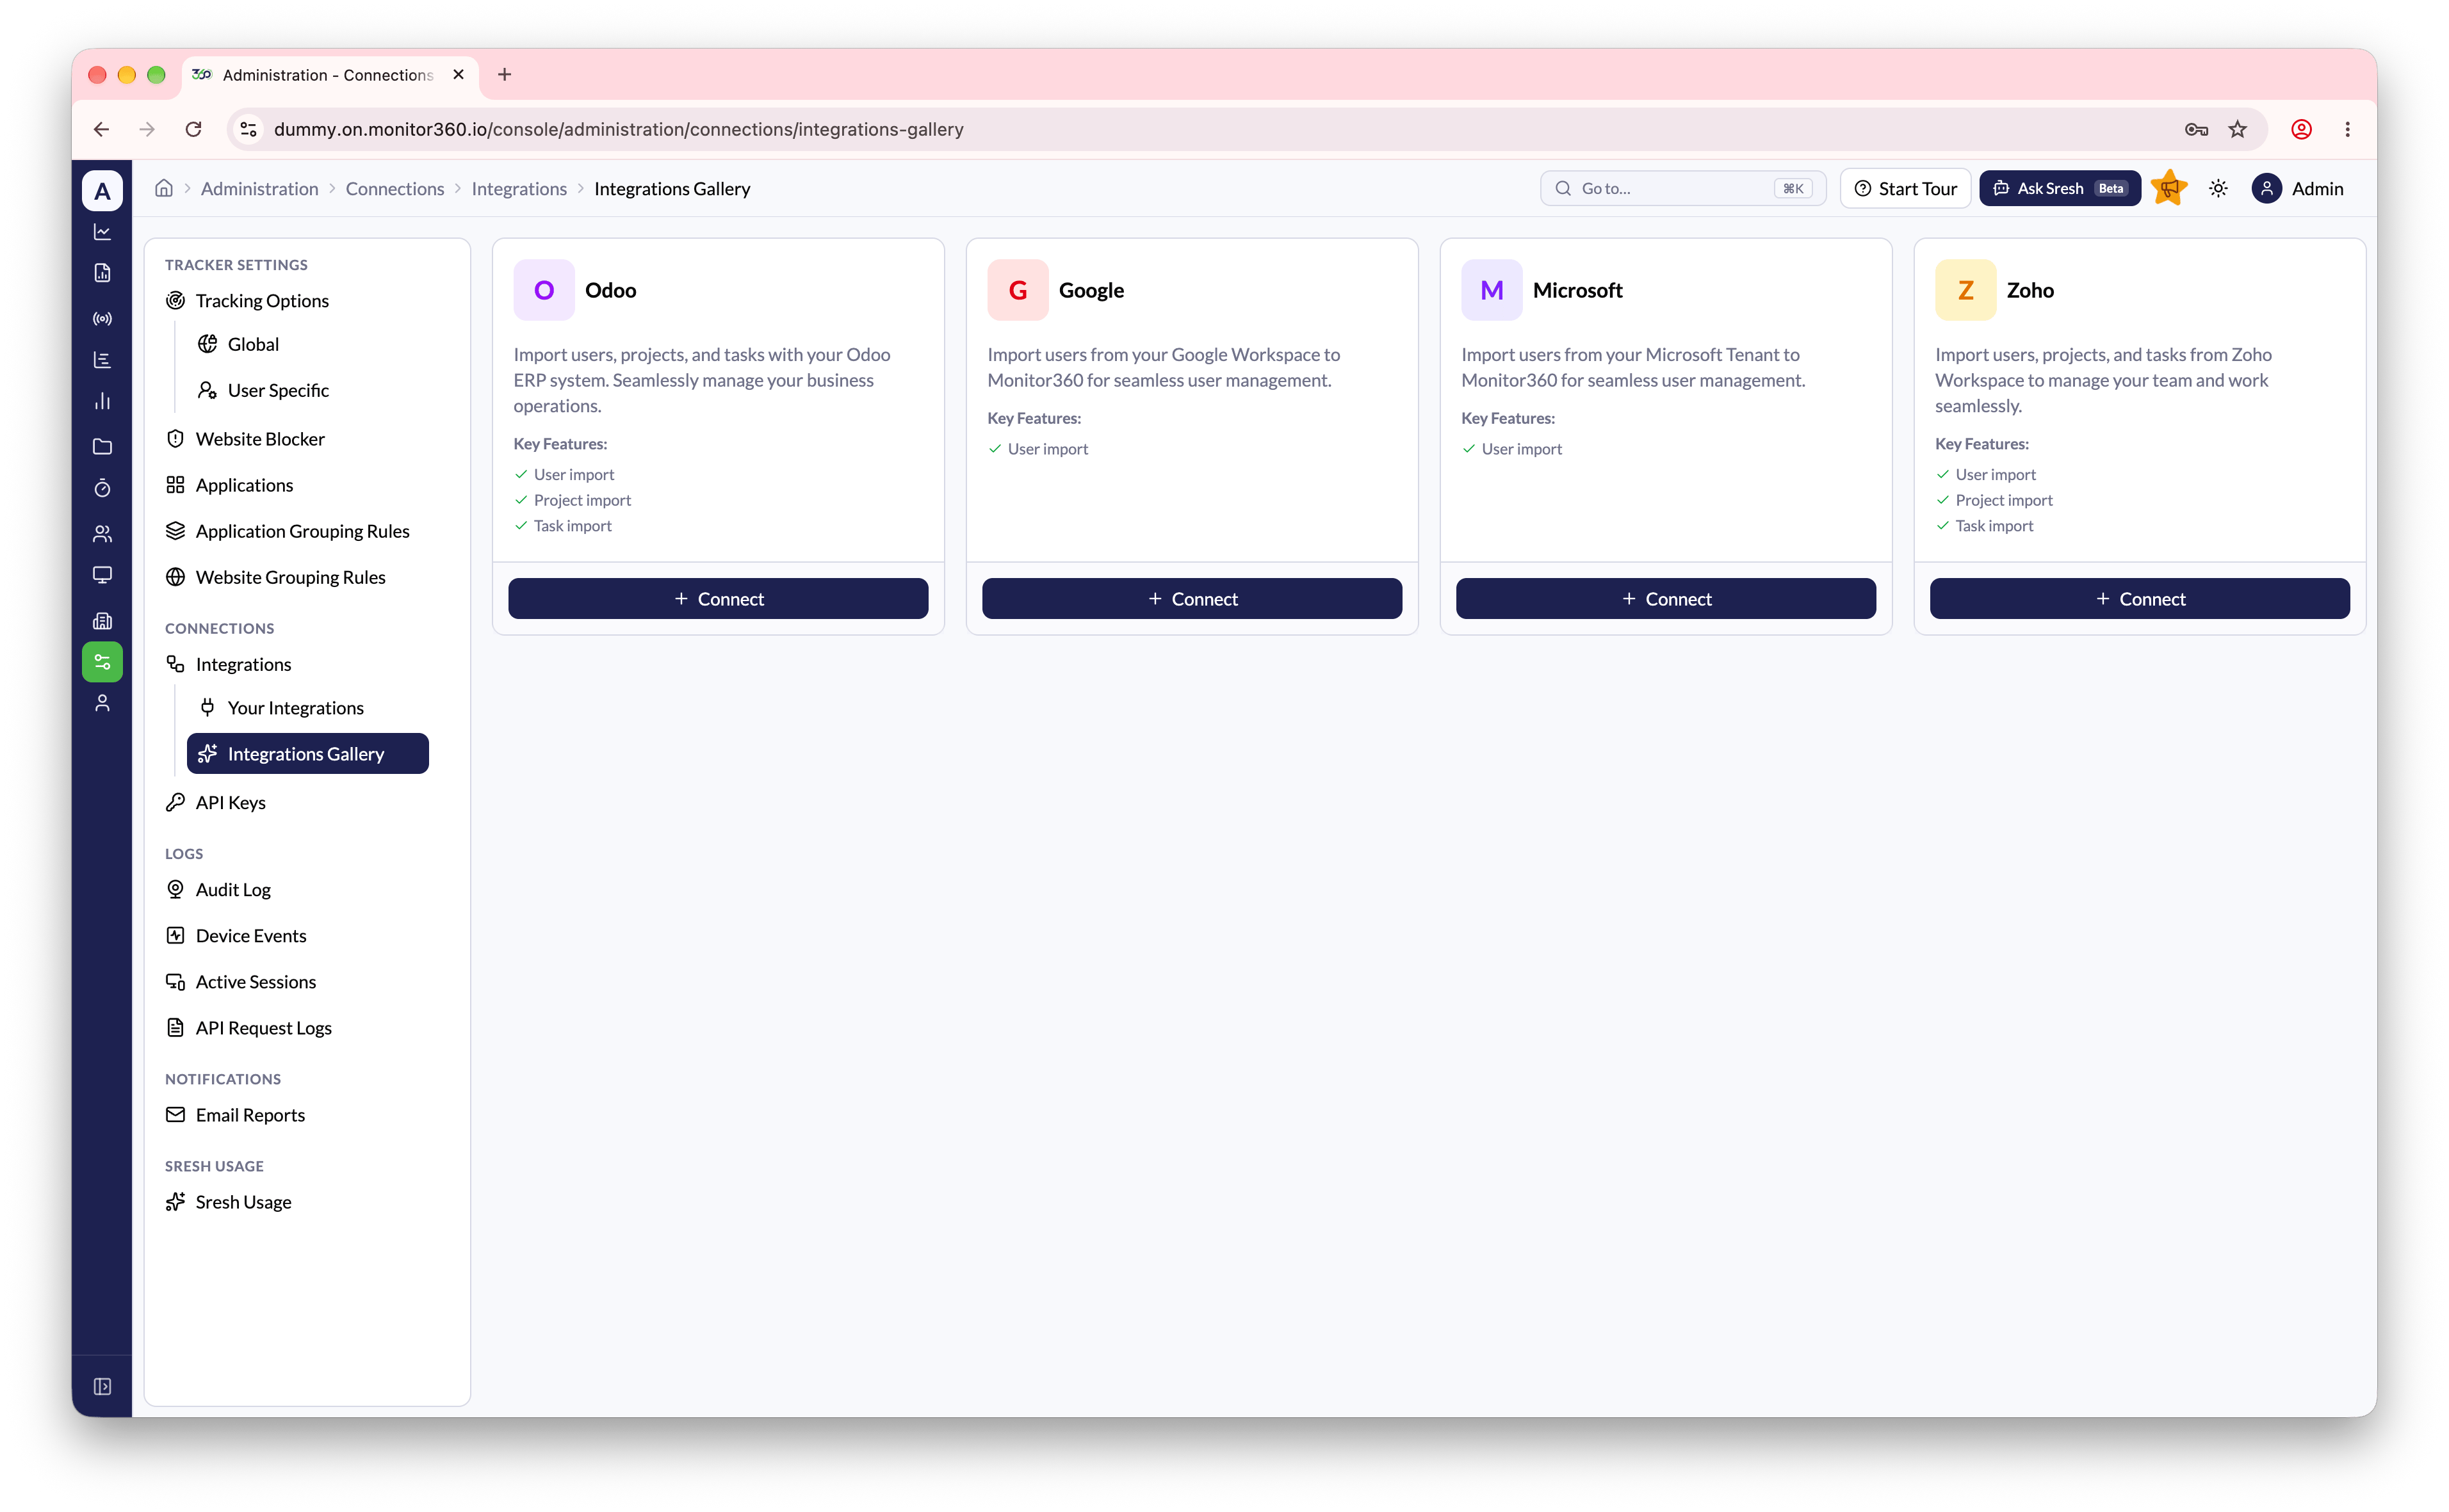The width and height of the screenshot is (2449, 1512).
Task: Click the office building icon in nav rail
Action: tap(102, 621)
